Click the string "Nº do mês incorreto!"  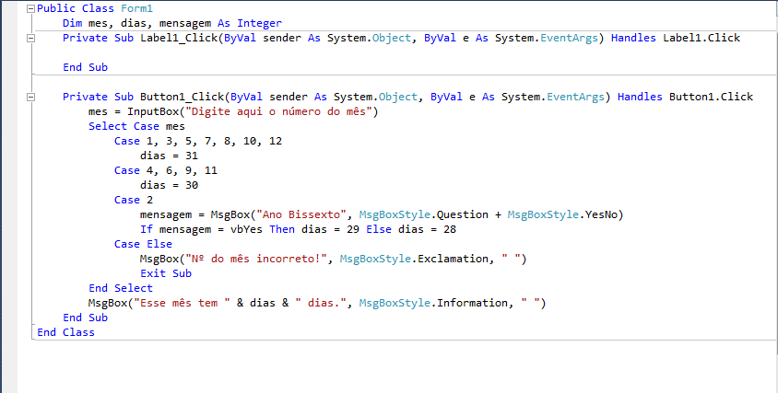point(256,259)
